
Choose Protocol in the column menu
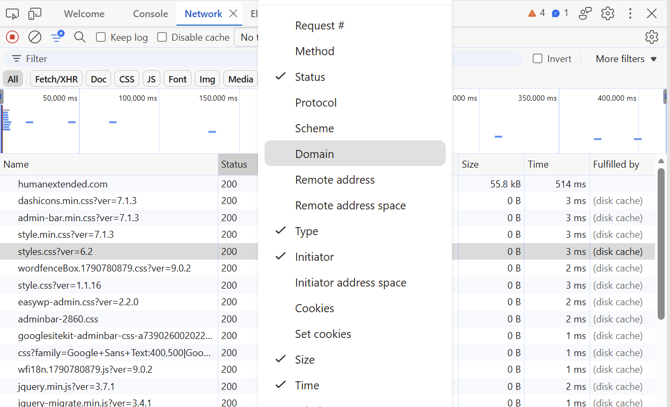coord(355,102)
